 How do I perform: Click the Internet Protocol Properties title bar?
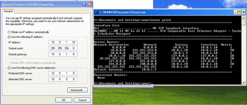41,4
